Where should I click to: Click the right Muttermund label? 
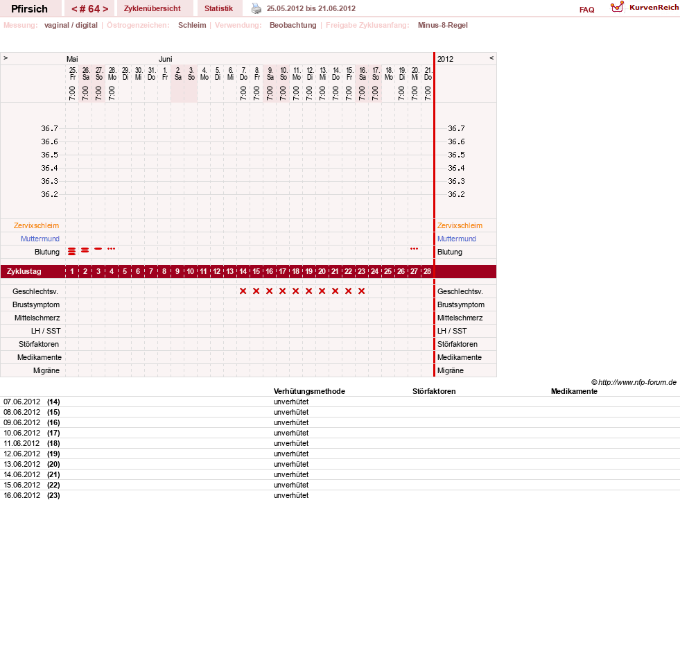pos(457,239)
